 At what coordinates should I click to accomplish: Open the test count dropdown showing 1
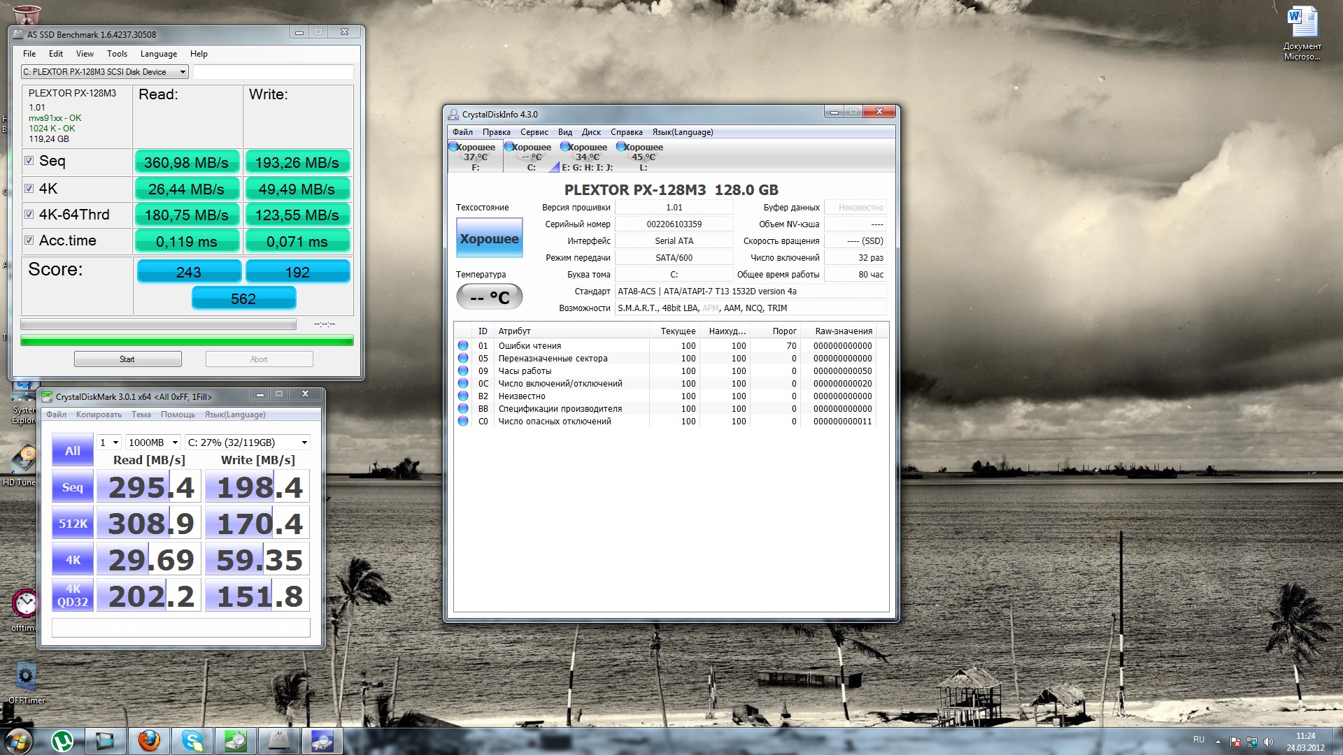tap(108, 443)
